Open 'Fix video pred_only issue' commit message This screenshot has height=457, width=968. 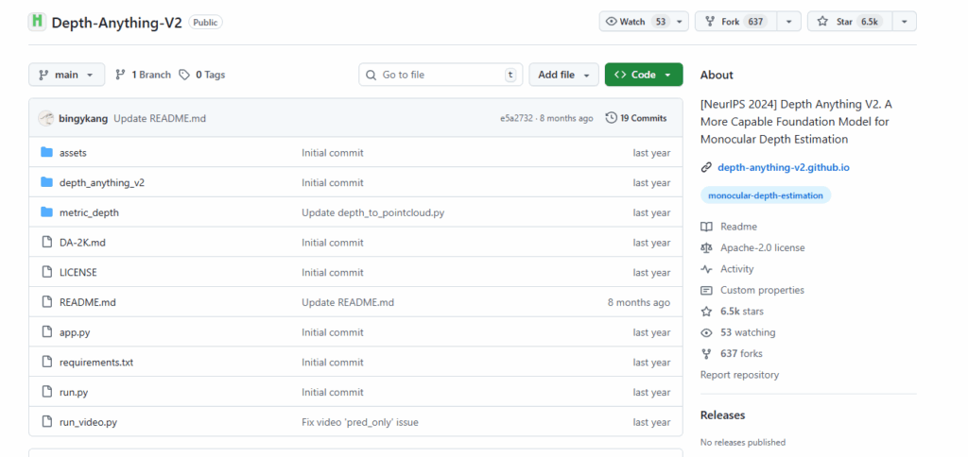tap(360, 422)
